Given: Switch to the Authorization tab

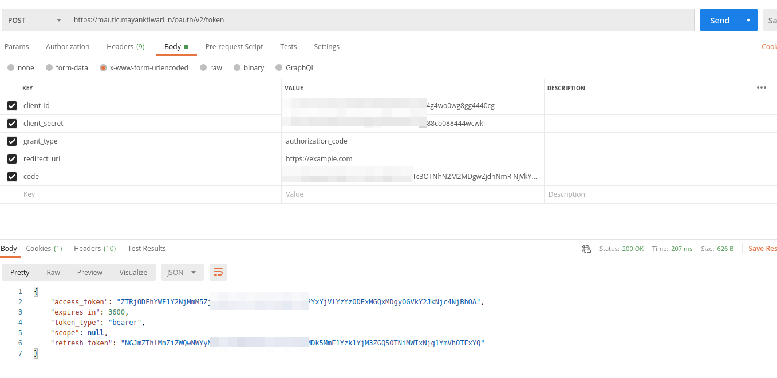Looking at the screenshot, I should (x=68, y=46).
